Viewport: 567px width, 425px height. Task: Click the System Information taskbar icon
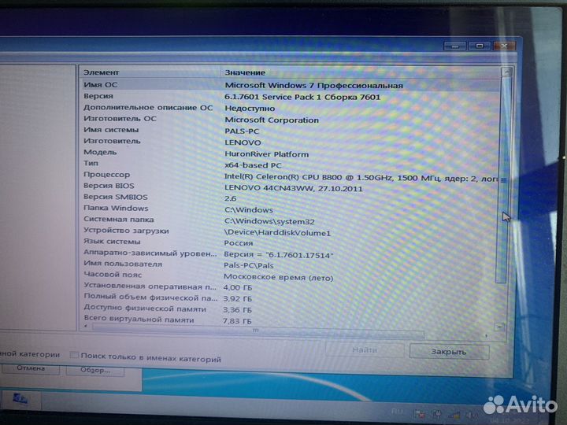pos(20,399)
